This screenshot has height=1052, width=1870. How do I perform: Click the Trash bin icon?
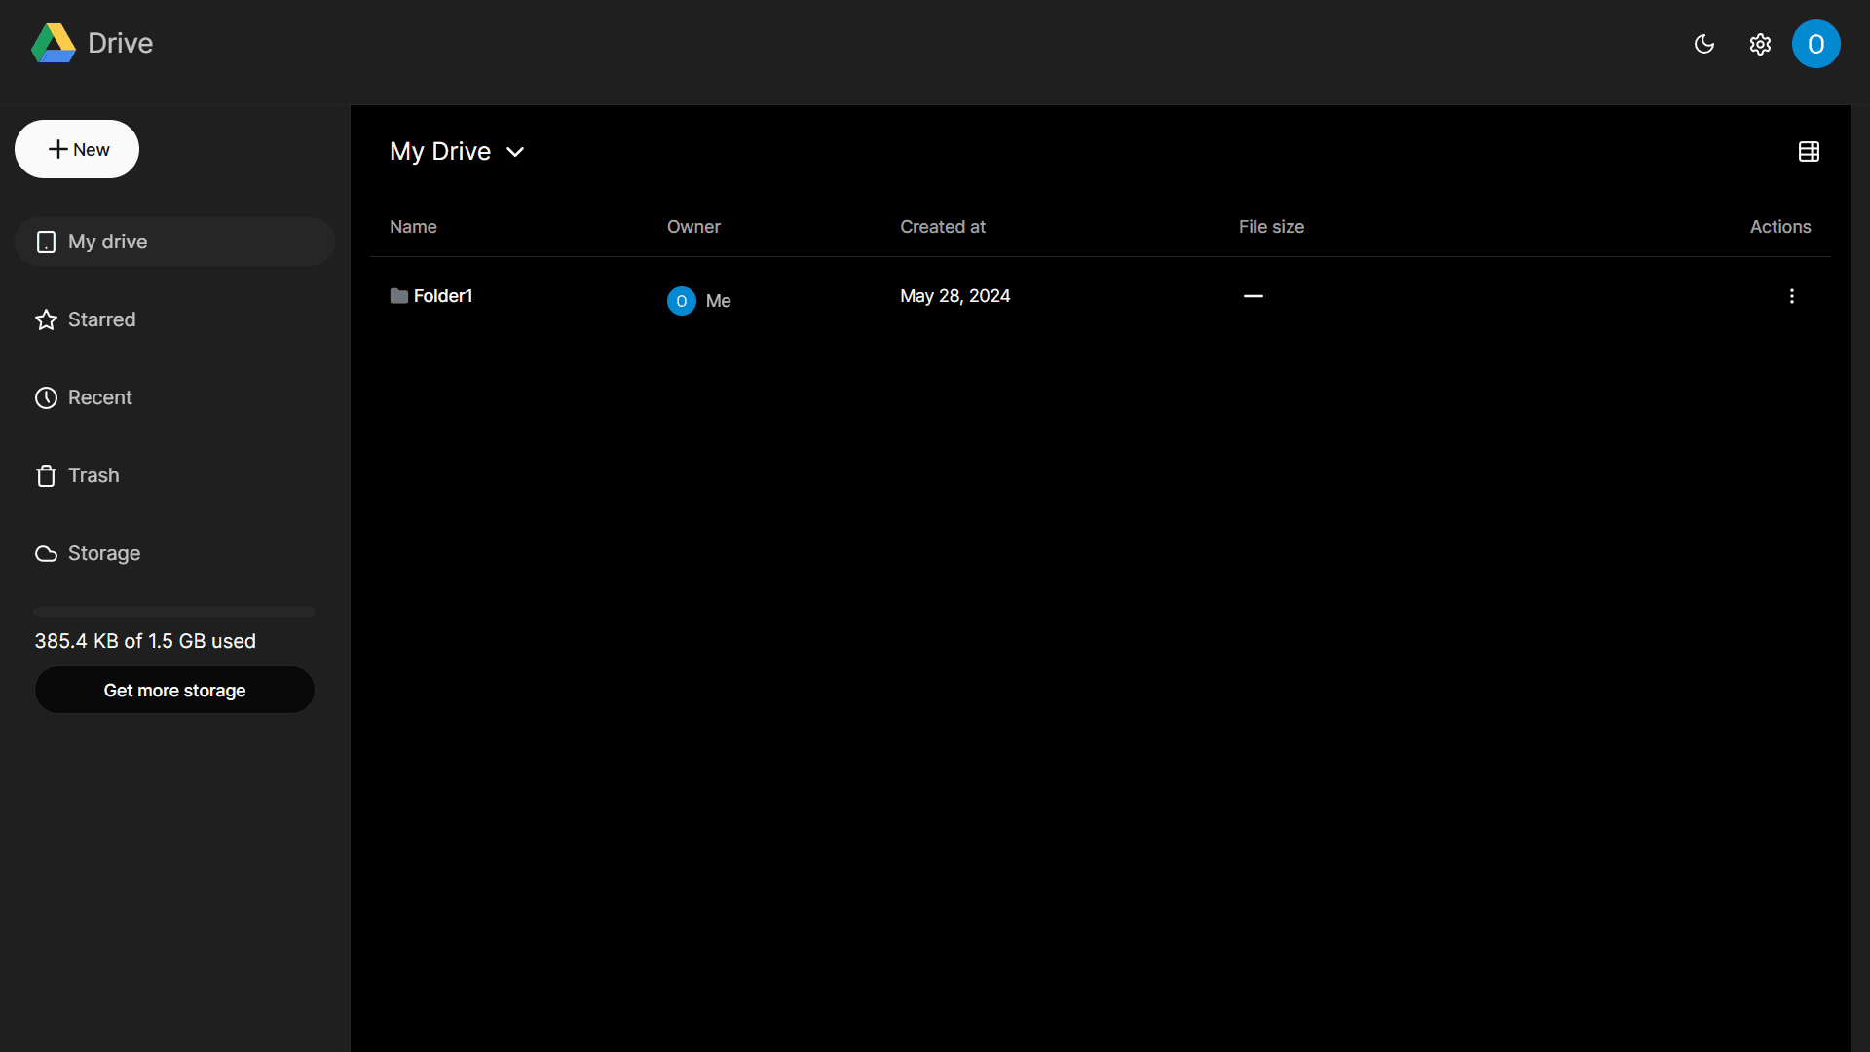(45, 475)
